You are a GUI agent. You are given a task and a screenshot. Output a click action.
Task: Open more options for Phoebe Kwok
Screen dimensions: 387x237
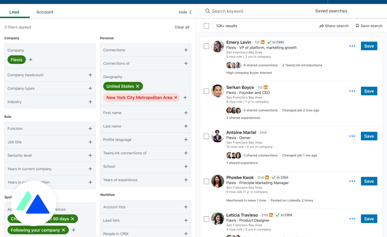click(x=352, y=181)
